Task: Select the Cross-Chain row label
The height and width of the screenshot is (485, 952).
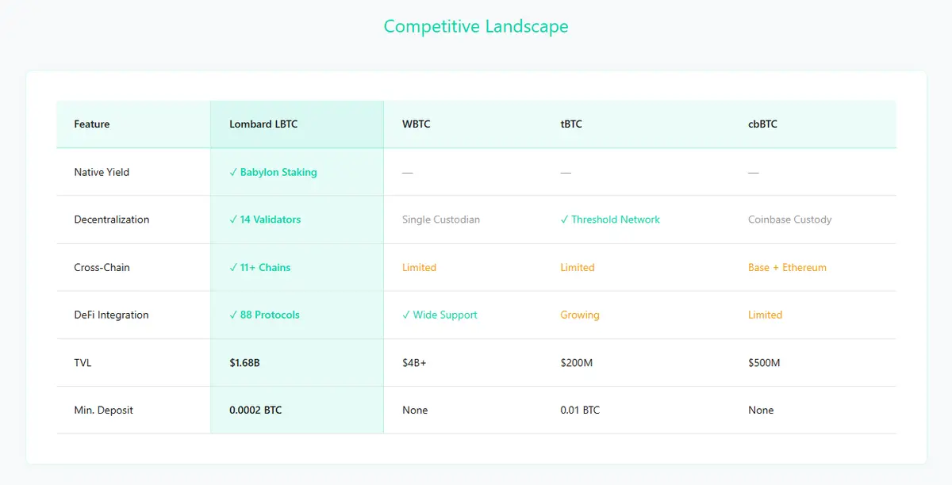Action: (x=102, y=267)
